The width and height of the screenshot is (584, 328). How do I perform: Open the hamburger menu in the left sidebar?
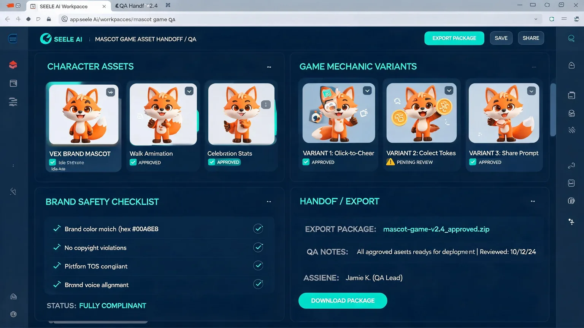point(13,38)
